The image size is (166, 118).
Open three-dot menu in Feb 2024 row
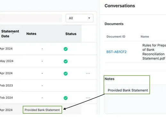[x=88, y=98]
